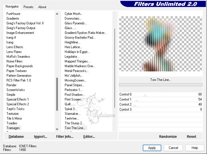Adjust the Control 3 slider
Viewport: 207px width, 154px height.
click(161, 109)
